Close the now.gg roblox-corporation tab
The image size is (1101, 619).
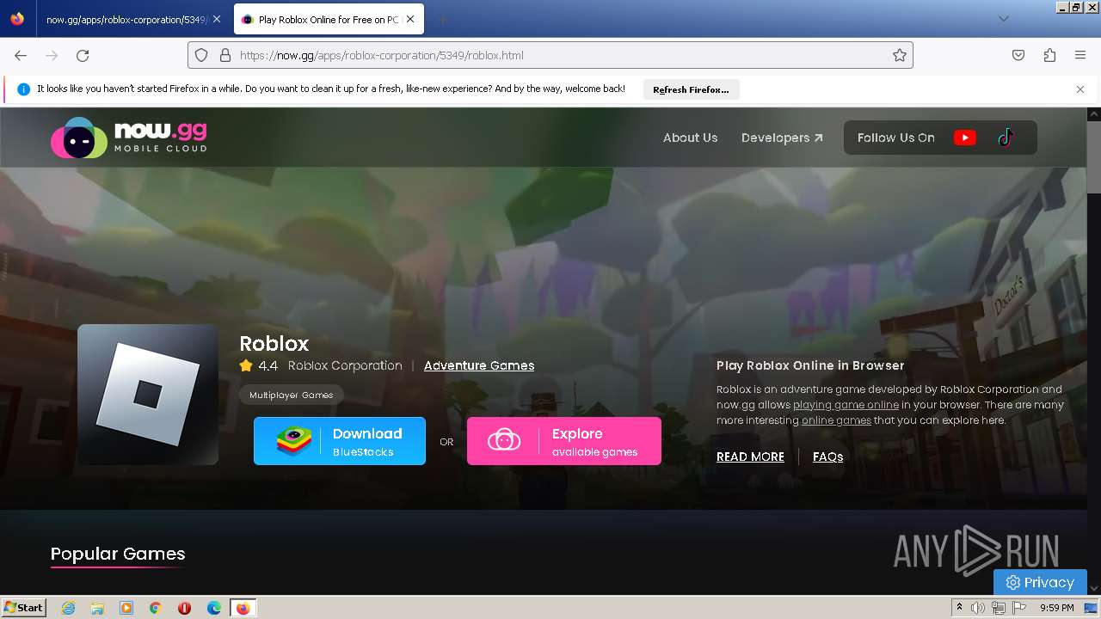(x=217, y=19)
